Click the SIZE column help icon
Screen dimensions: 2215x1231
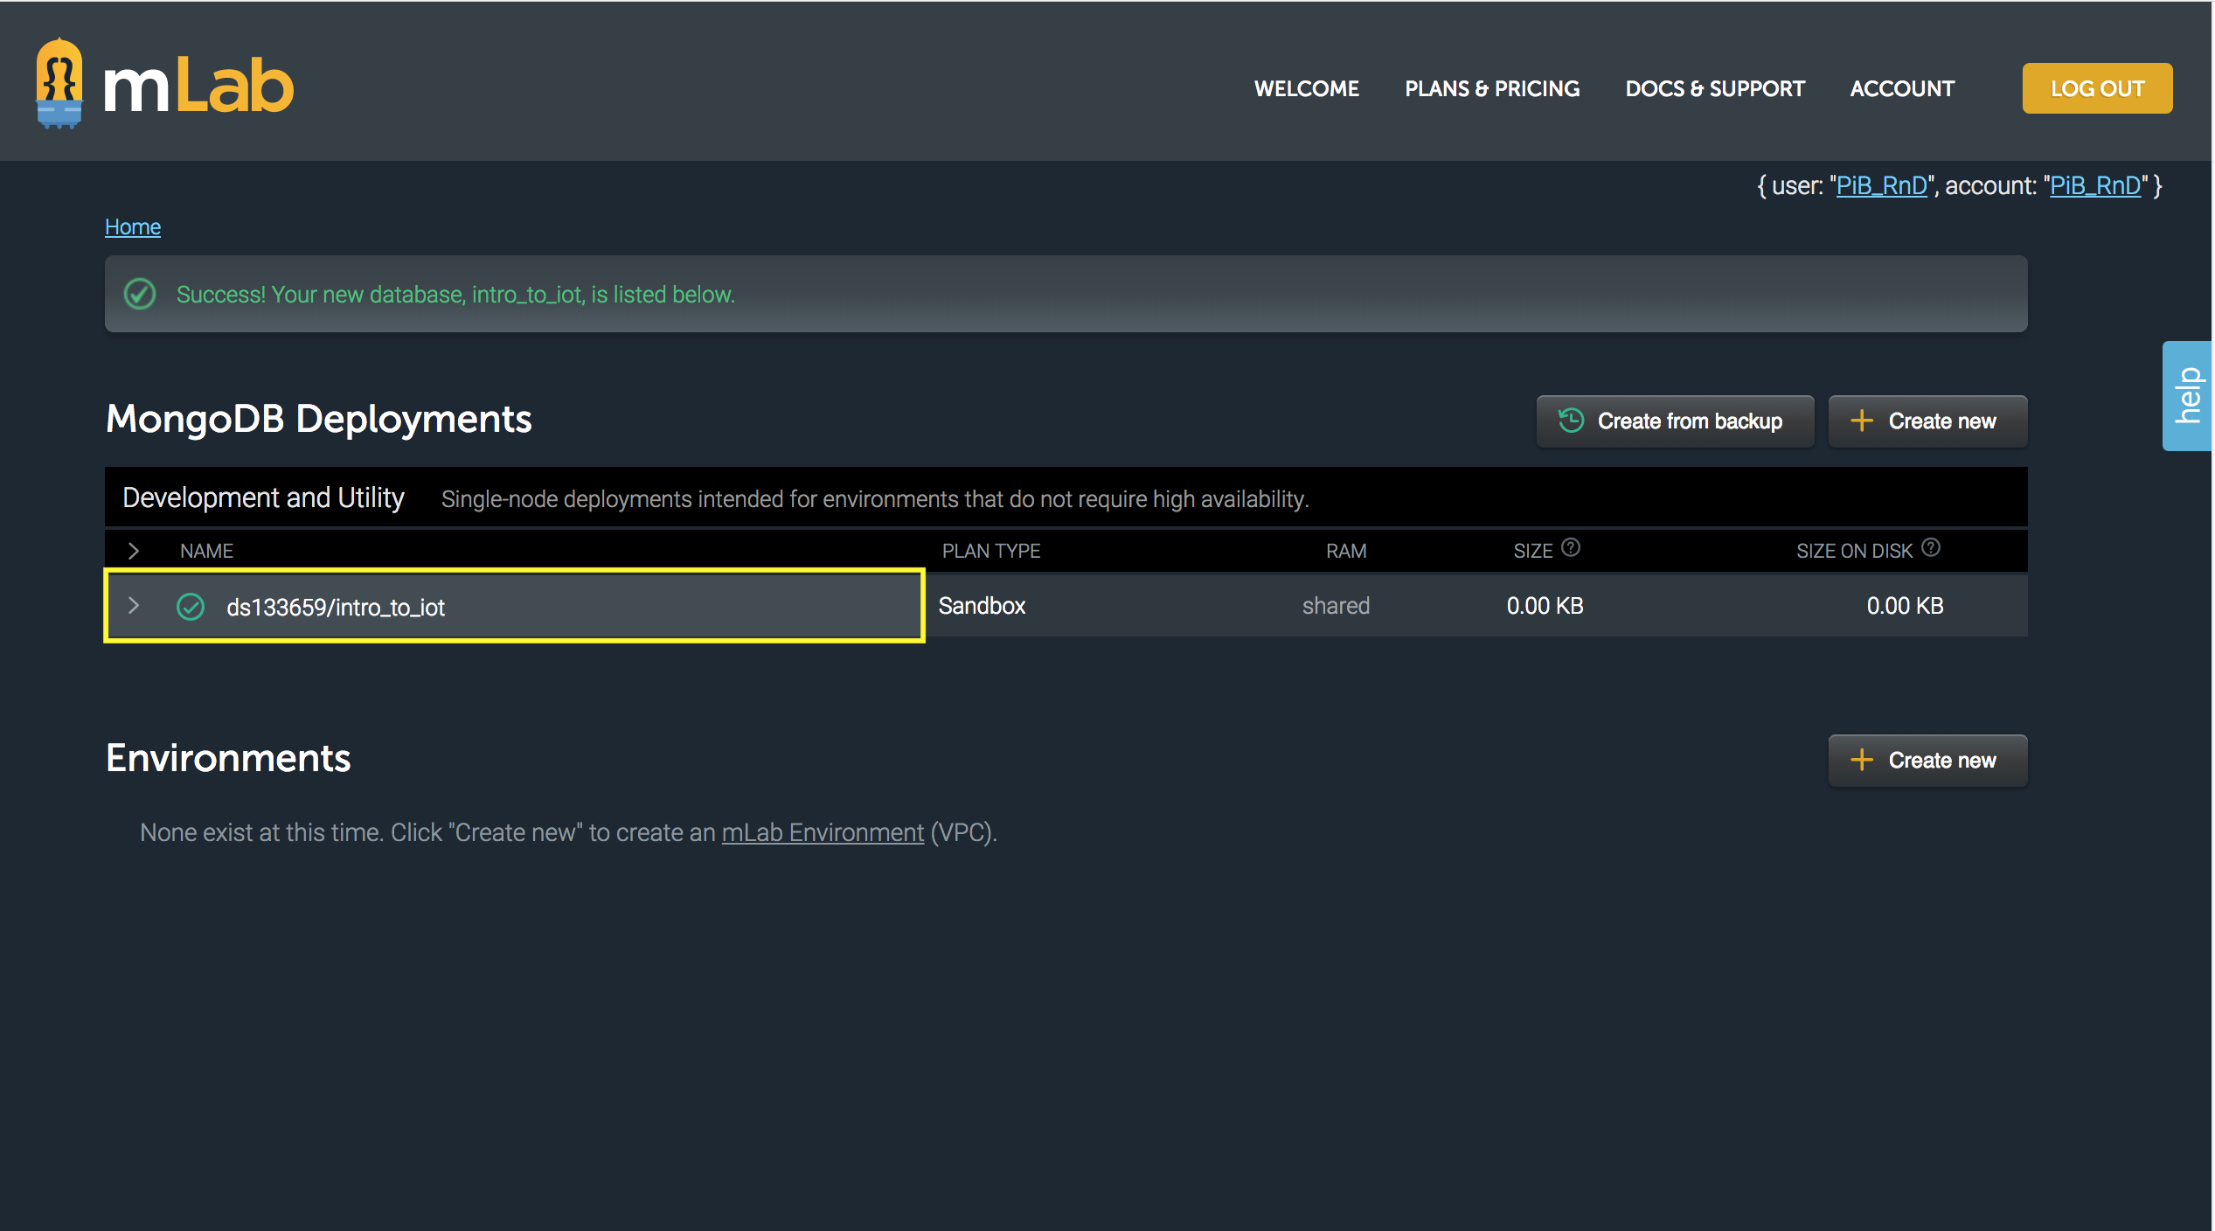point(1571,548)
